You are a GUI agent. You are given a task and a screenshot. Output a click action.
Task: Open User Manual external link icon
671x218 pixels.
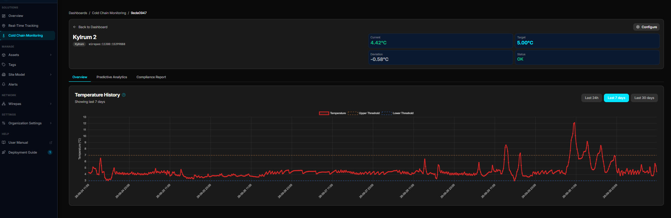tap(51, 143)
